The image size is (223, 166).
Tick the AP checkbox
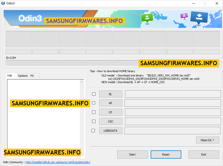pyautogui.click(x=94, y=103)
